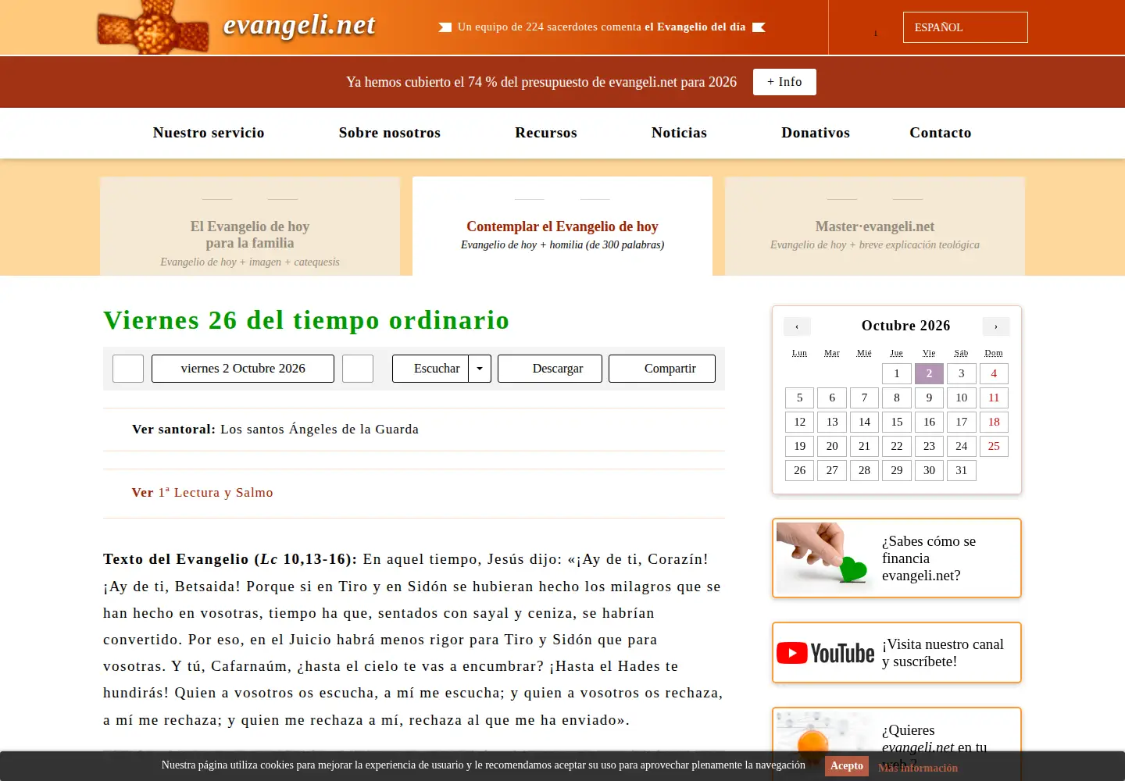Open the 'Recursos' menu item
Image resolution: width=1125 pixels, height=781 pixels.
click(x=546, y=133)
